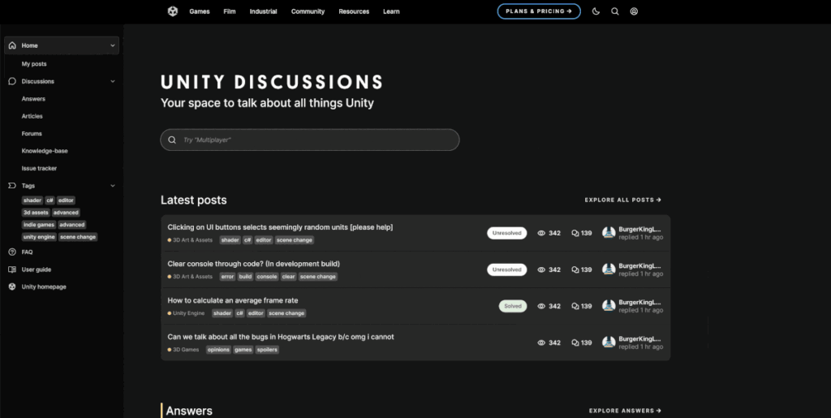Open User guide from sidebar icon
The height and width of the screenshot is (418, 831).
(x=12, y=269)
